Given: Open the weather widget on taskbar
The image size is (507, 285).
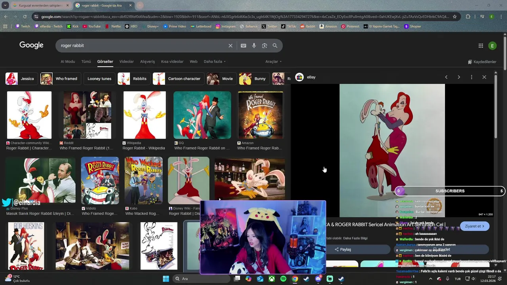Looking at the screenshot, I should 18,279.
